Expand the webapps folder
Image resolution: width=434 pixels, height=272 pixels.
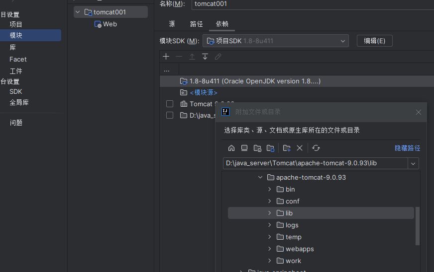pos(269,249)
